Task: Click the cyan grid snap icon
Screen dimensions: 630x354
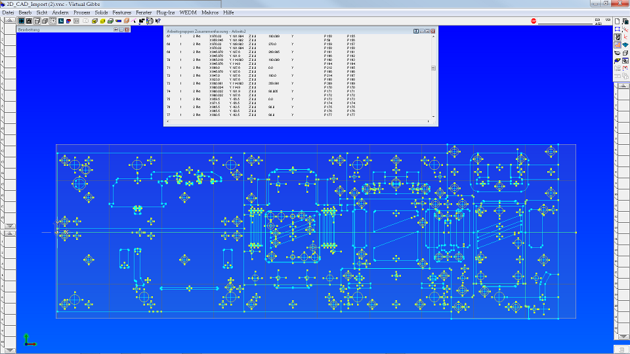Action: pyautogui.click(x=61, y=21)
